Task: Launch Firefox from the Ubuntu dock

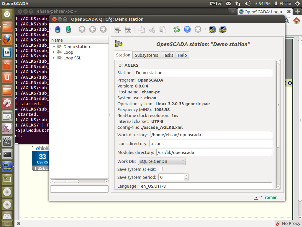Action: [7, 40]
